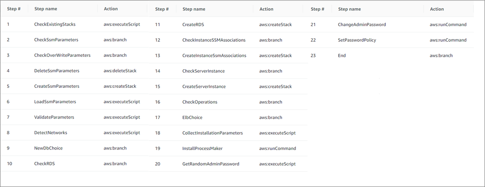Click the CreateServerInstance step name

(x=204, y=87)
